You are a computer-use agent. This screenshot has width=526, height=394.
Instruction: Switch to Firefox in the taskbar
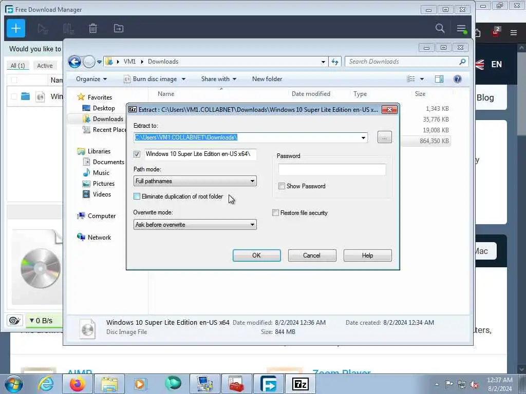pyautogui.click(x=77, y=384)
